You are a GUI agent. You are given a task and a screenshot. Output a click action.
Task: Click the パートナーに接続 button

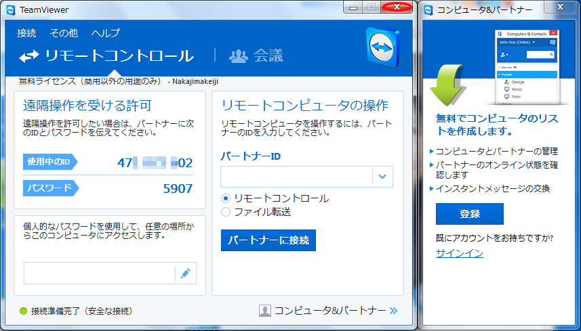[268, 240]
